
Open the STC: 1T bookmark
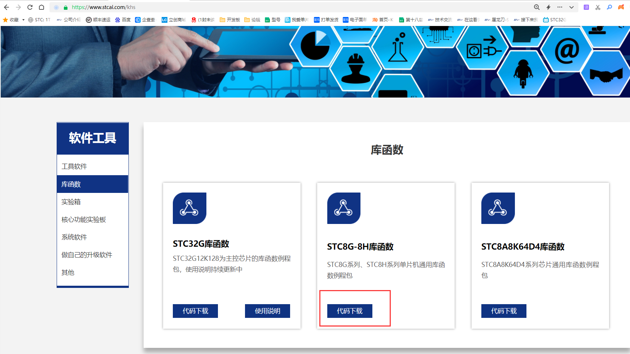click(39, 20)
